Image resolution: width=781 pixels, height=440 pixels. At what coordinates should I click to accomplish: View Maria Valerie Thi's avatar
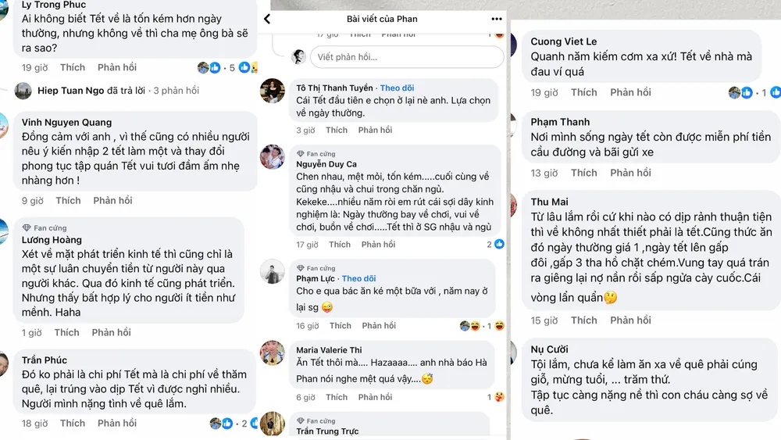tap(273, 352)
